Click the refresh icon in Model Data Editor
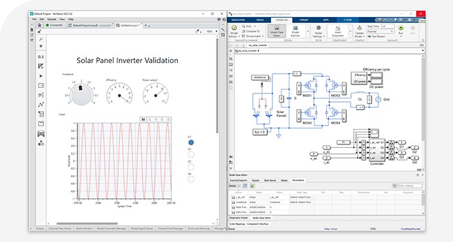 252,186
